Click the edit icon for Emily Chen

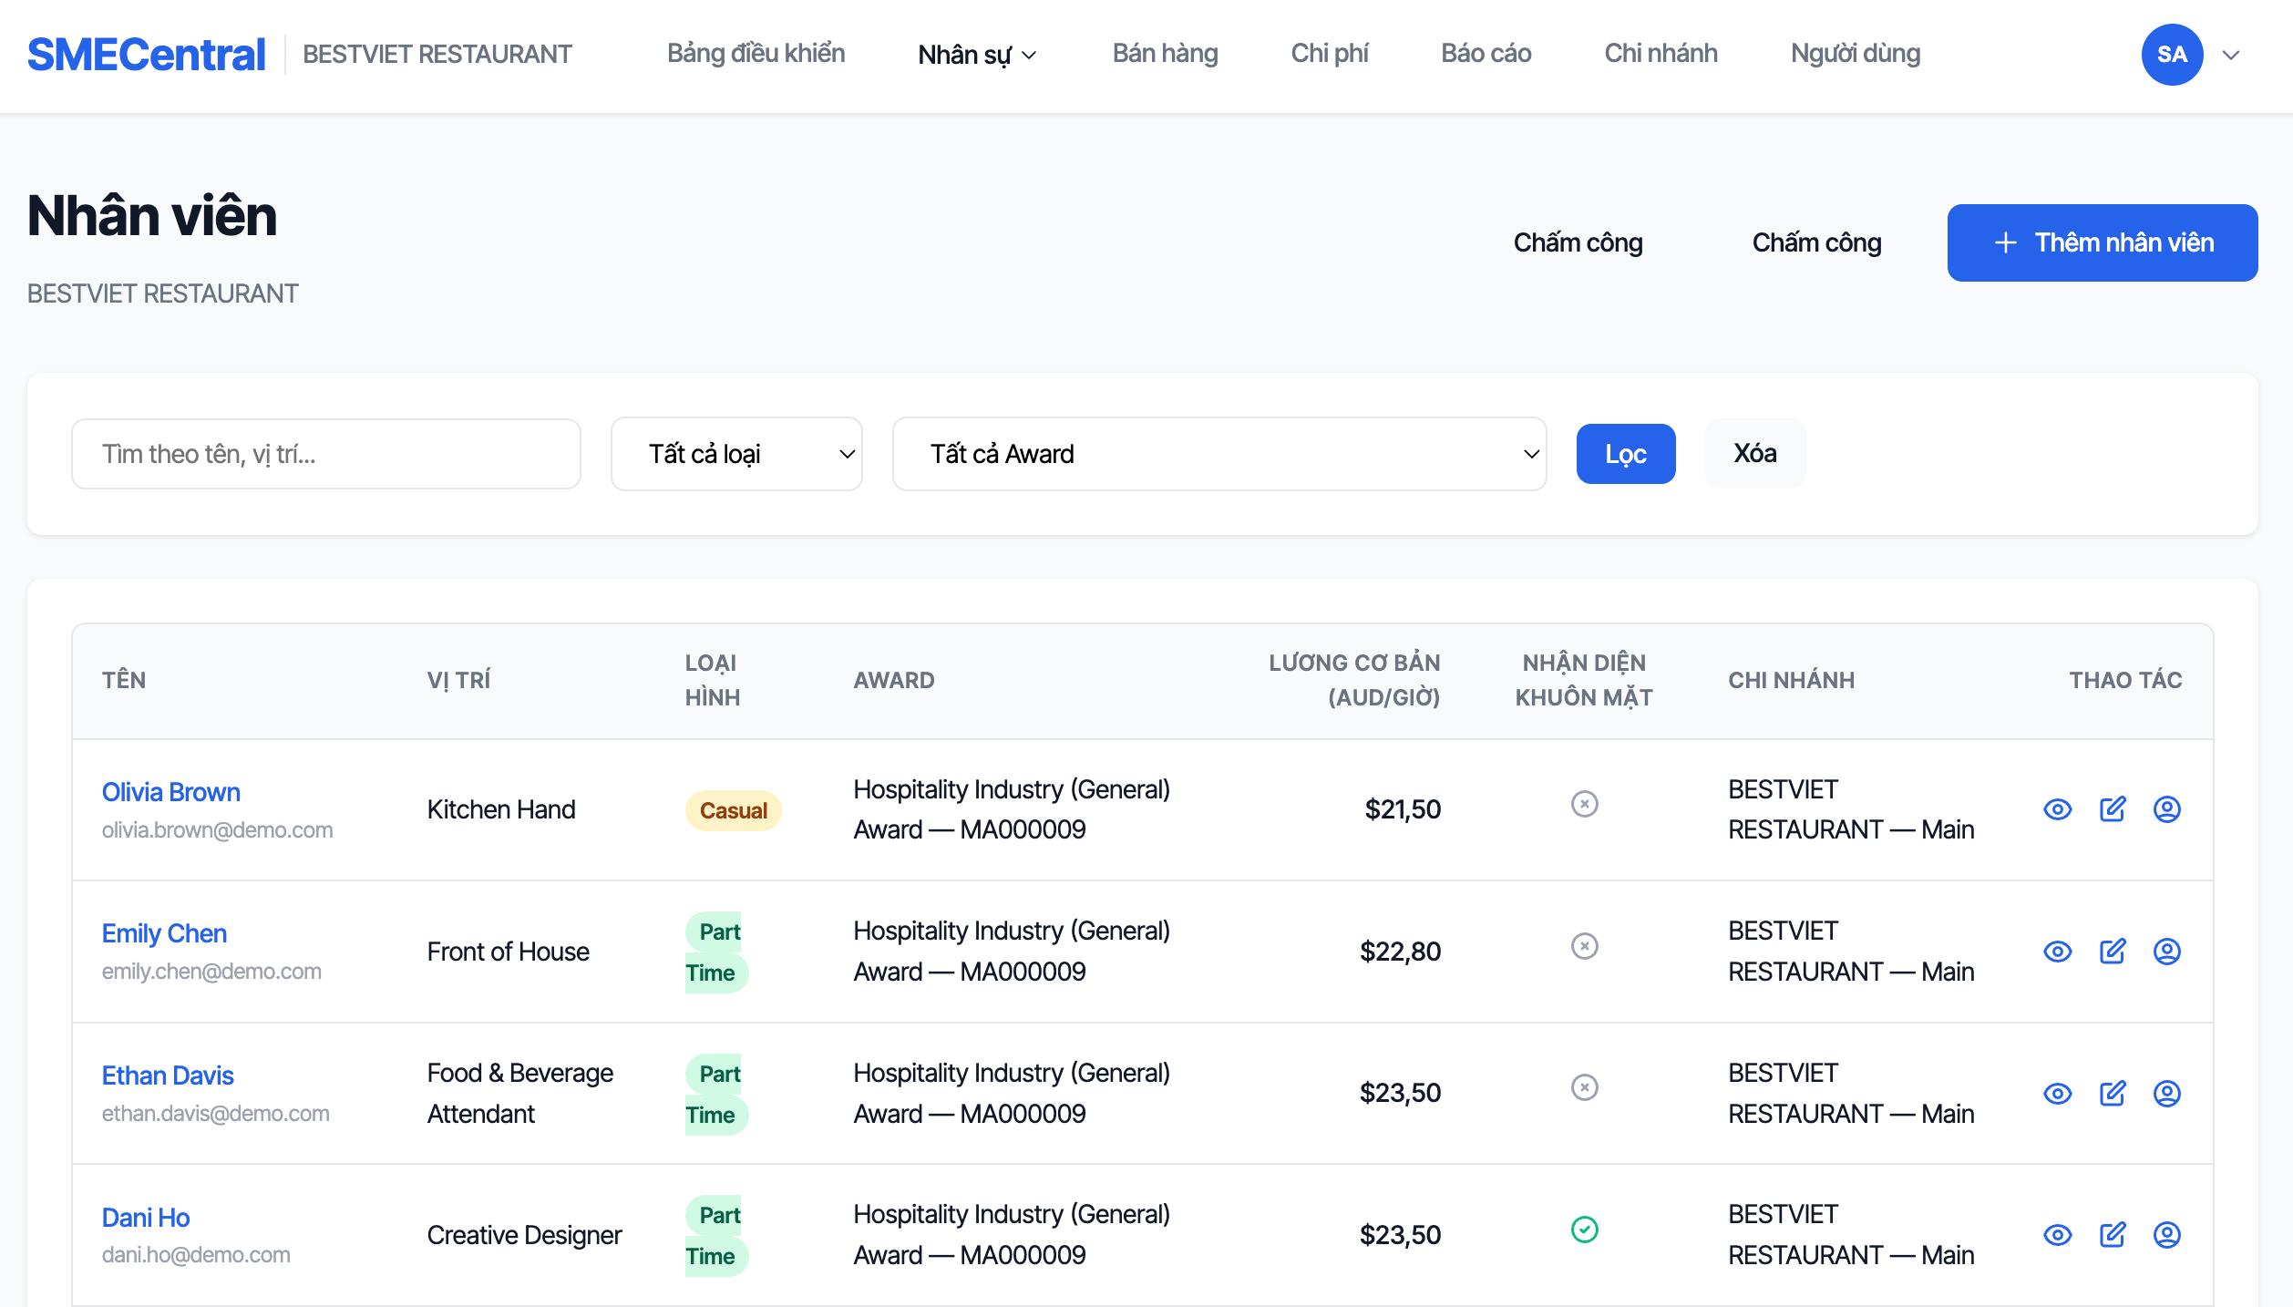[x=2112, y=952]
